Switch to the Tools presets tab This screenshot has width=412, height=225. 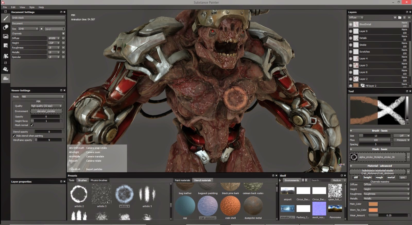(x=72, y=180)
